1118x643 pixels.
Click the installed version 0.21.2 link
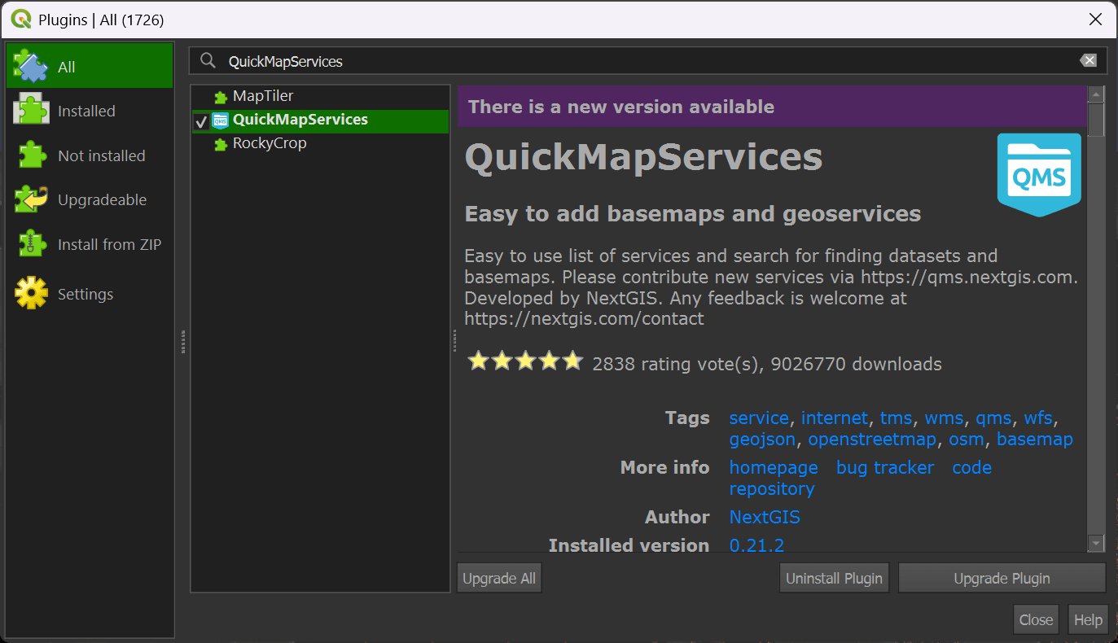tap(756, 545)
